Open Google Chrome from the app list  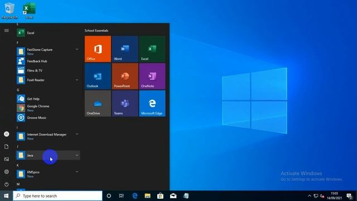[48, 108]
